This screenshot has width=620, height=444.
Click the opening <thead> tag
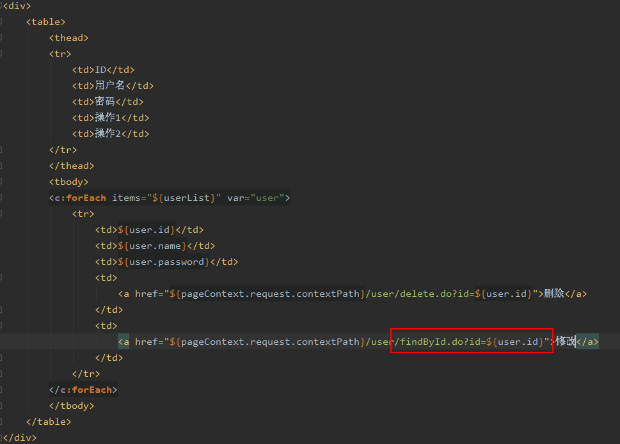[68, 38]
